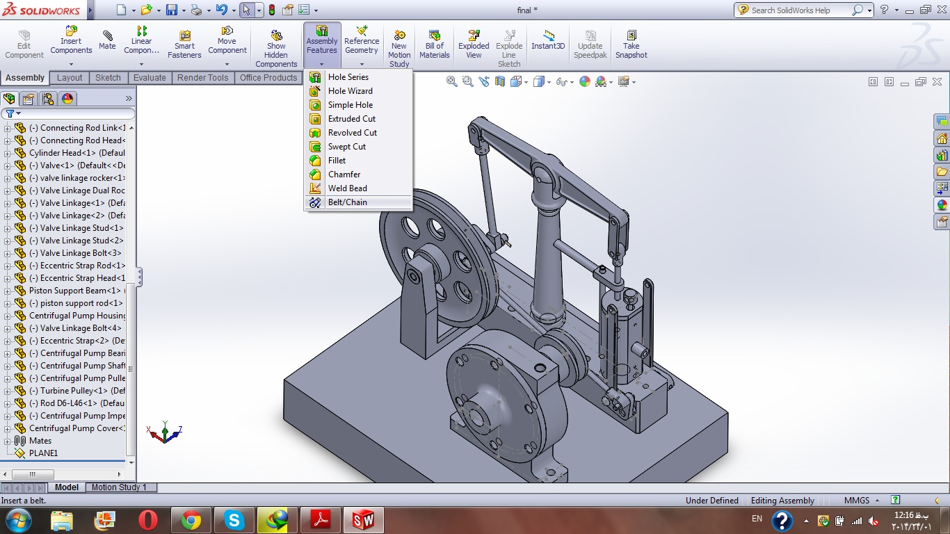Click the Edit Appearance color ball icon

(585, 81)
